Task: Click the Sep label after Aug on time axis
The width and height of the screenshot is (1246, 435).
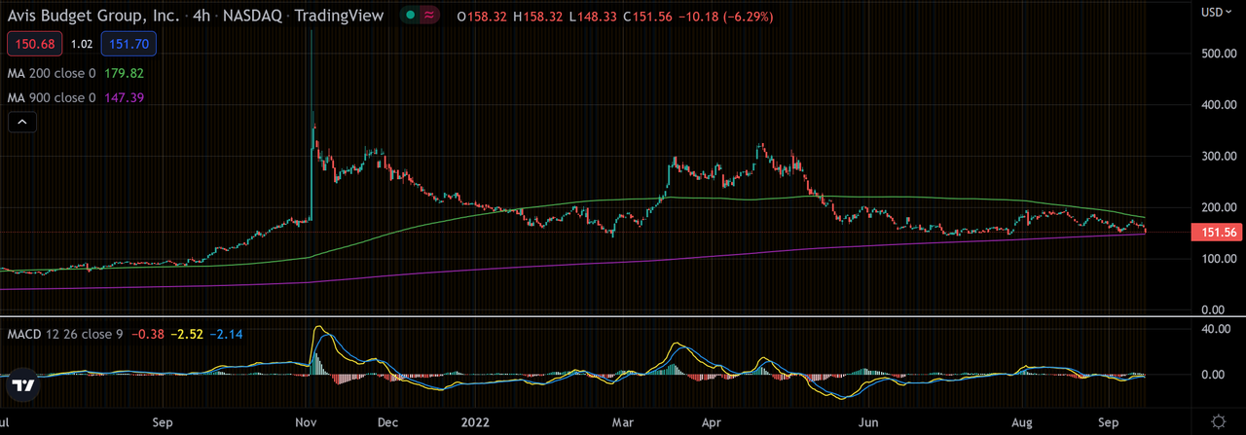Action: 1110,424
